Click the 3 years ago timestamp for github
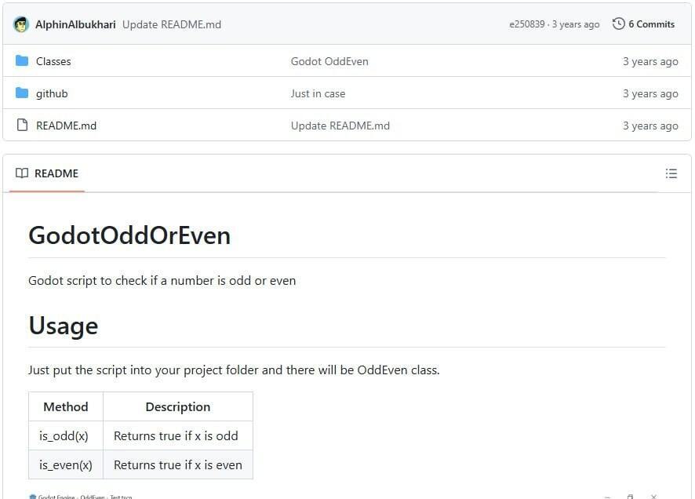Viewport: 695px width, 499px height. [650, 93]
